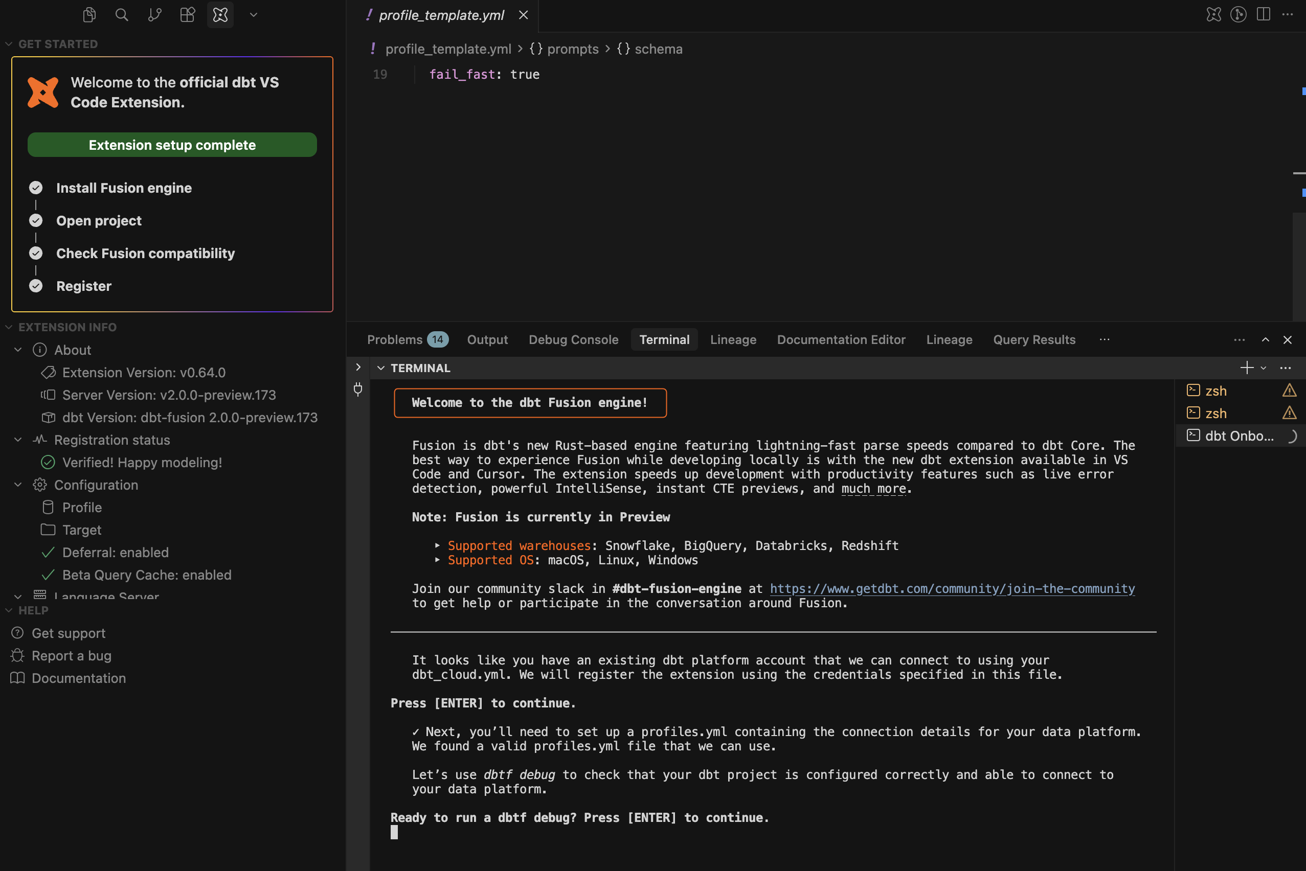
Task: Click the check next to Open project
Action: (x=36, y=220)
